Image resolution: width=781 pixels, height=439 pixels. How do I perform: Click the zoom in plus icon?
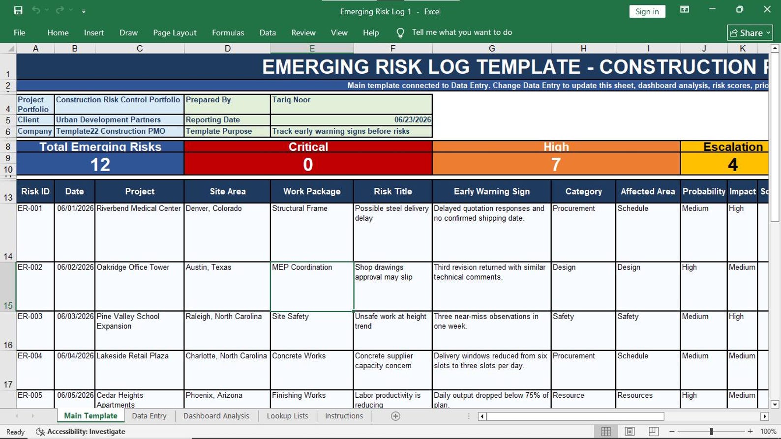click(750, 431)
